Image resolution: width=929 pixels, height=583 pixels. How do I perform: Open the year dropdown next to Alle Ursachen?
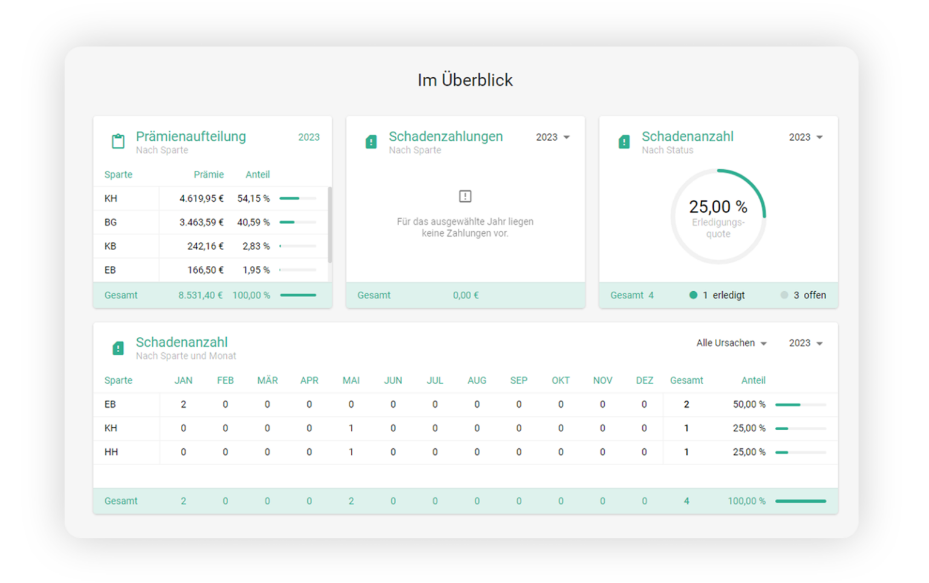(806, 343)
